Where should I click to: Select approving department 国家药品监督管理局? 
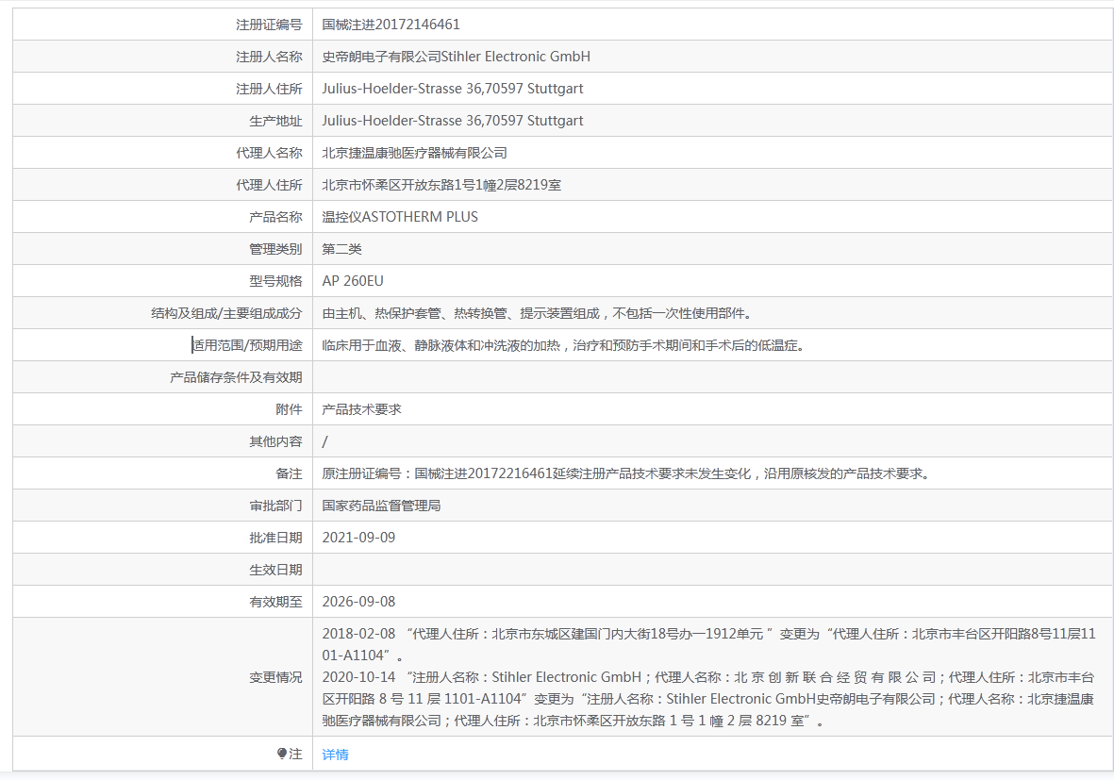point(381,506)
